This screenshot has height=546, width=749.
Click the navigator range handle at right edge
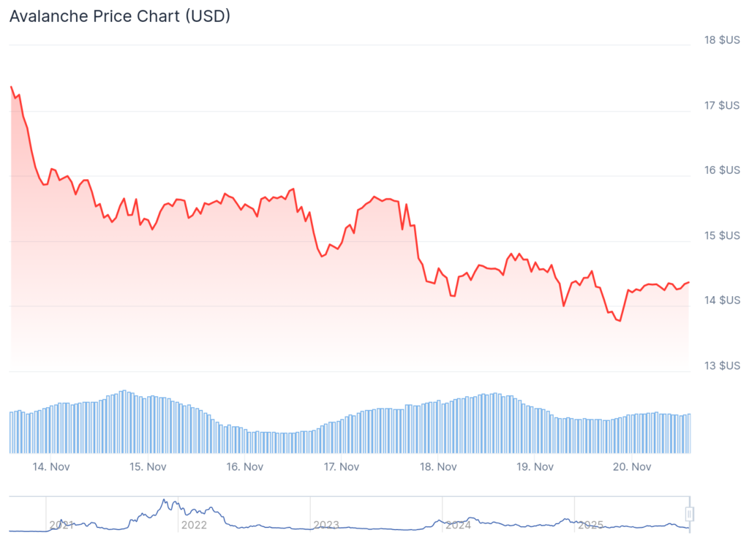click(x=688, y=515)
